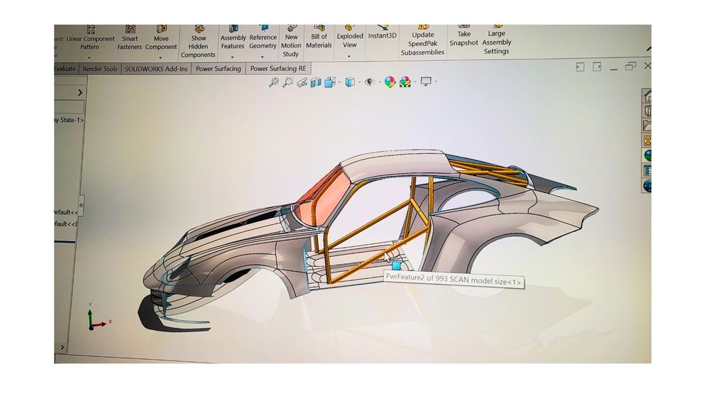
Task: Open the Power Surfacing RE tab
Action: click(277, 68)
